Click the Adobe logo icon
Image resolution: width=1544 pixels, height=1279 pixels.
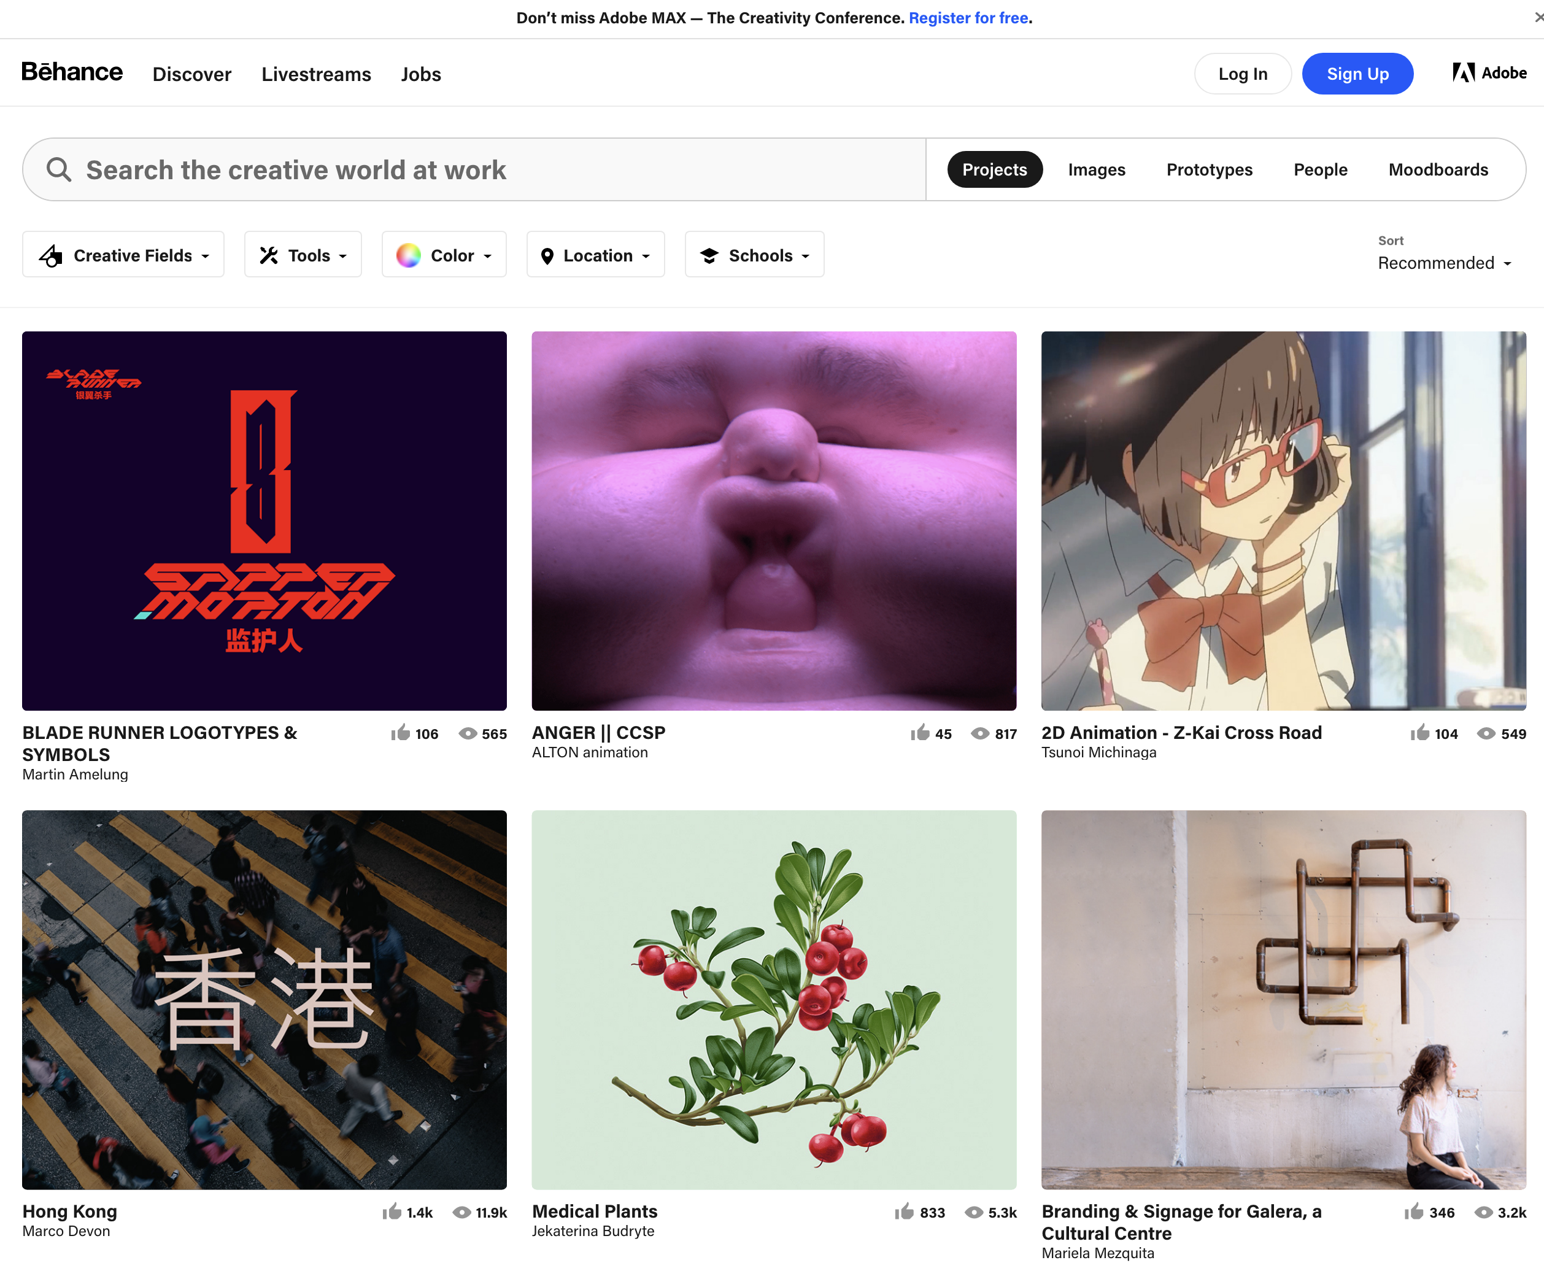coord(1463,73)
